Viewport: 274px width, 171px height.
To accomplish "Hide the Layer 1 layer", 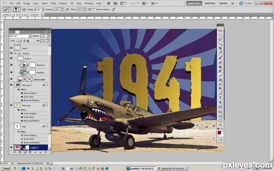I will (11, 48).
